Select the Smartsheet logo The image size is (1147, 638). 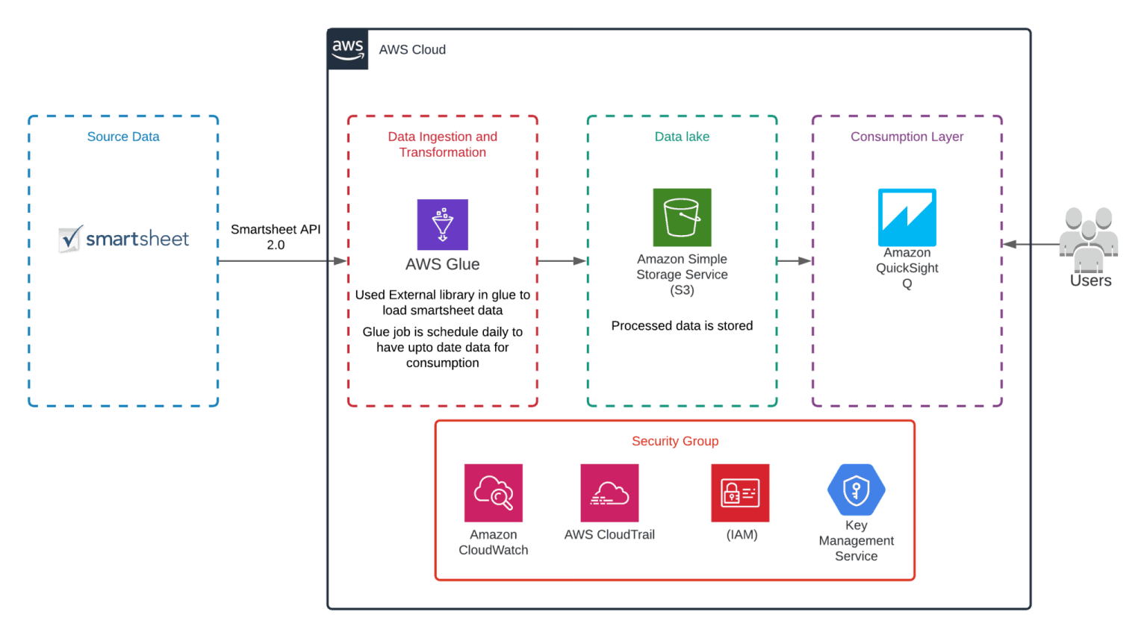[124, 239]
